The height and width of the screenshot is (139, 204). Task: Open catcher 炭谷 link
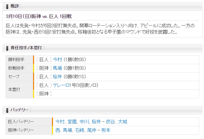tap(110, 122)
